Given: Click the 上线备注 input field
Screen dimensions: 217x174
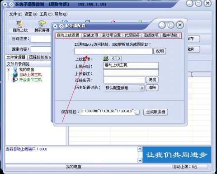Looking at the screenshot, I should point(131,72).
